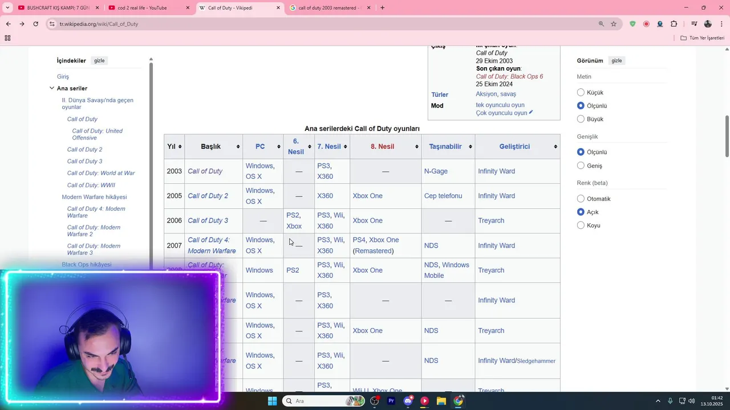Image resolution: width=730 pixels, height=410 pixels.
Task: Hide the İçindekiler contents panel
Action: coord(99,60)
